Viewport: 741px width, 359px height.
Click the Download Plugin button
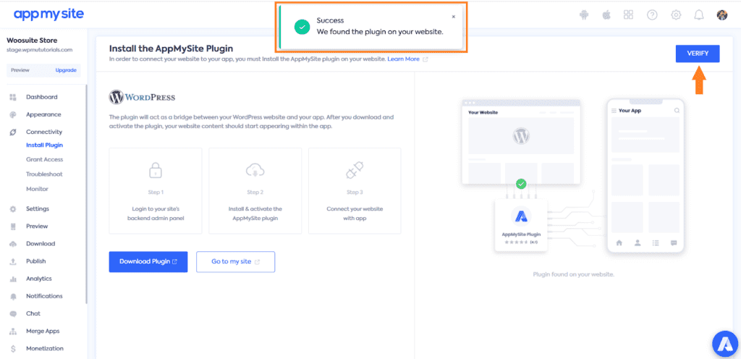pos(148,262)
